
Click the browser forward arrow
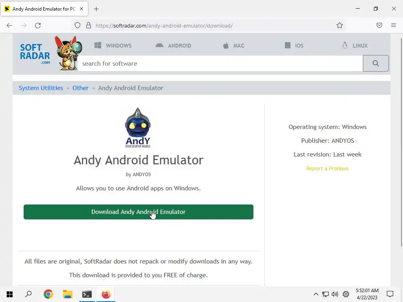[x=24, y=26]
